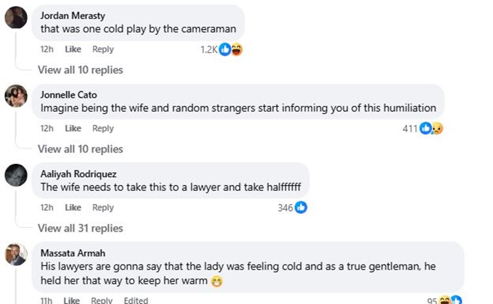Click sad emoji reaction on Jonnelle Cato's comment
The height and width of the screenshot is (304, 493).
point(437,128)
